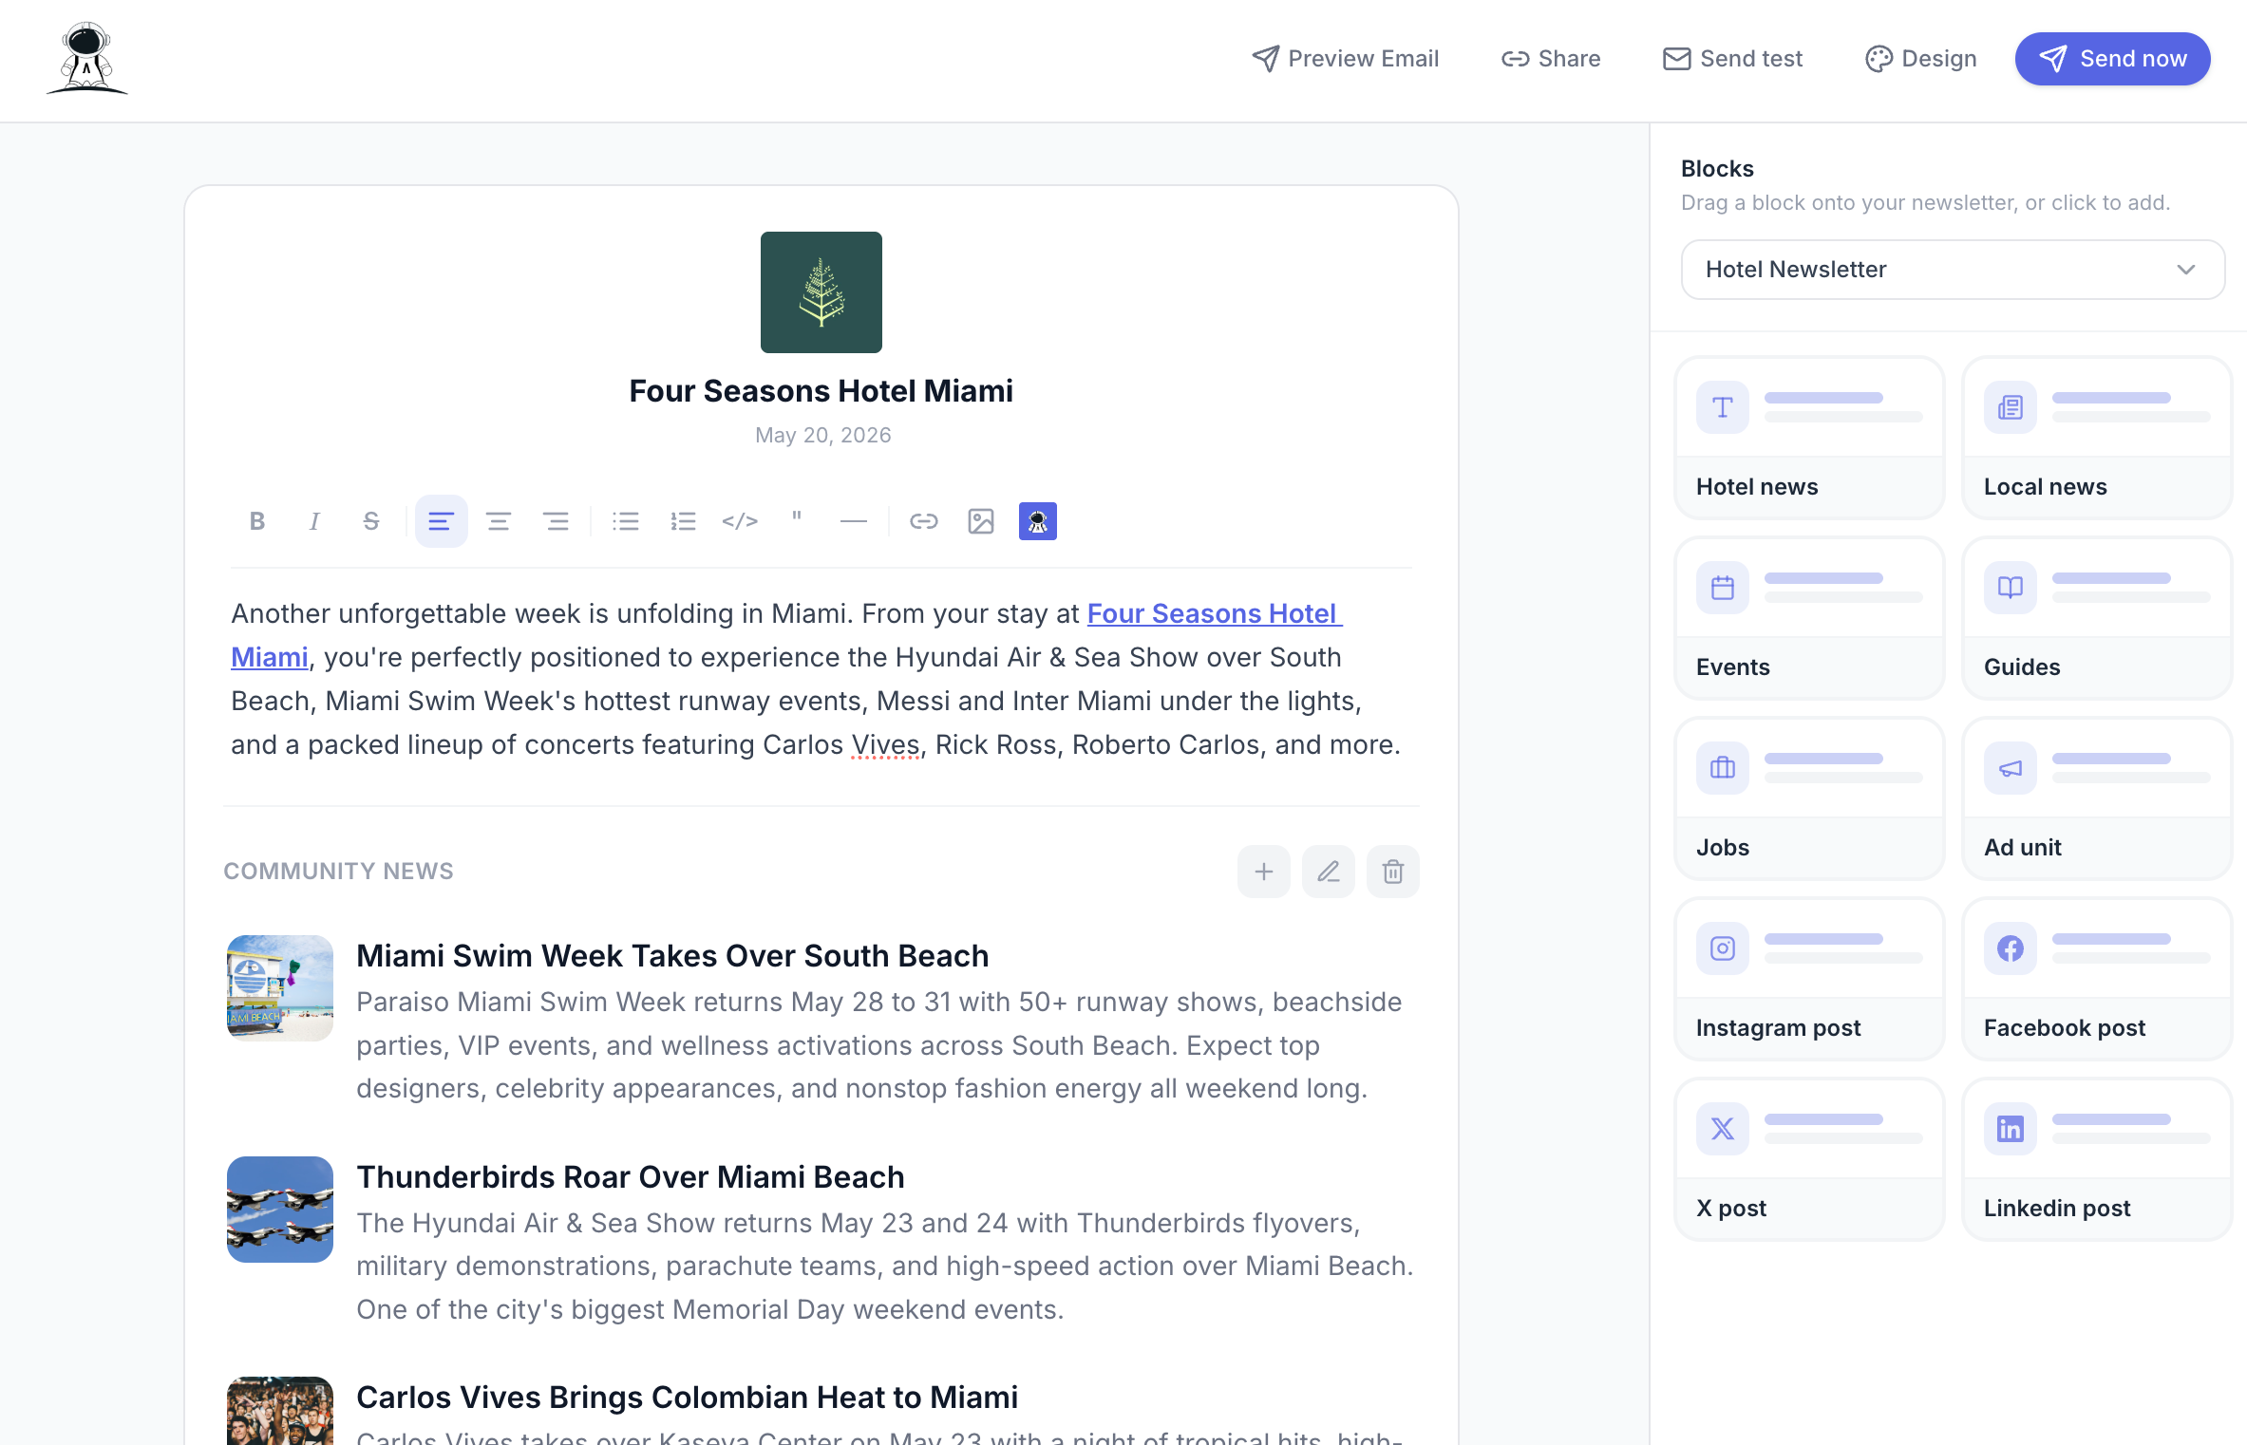The image size is (2247, 1445).
Task: Add an Events block
Action: pyautogui.click(x=1810, y=618)
